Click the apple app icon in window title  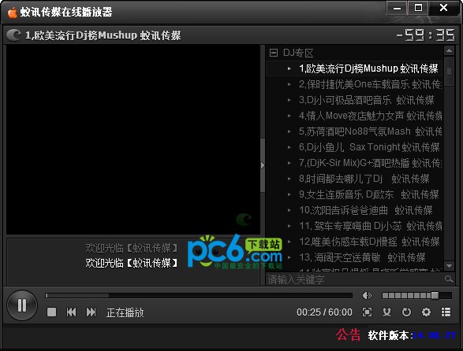(x=13, y=13)
